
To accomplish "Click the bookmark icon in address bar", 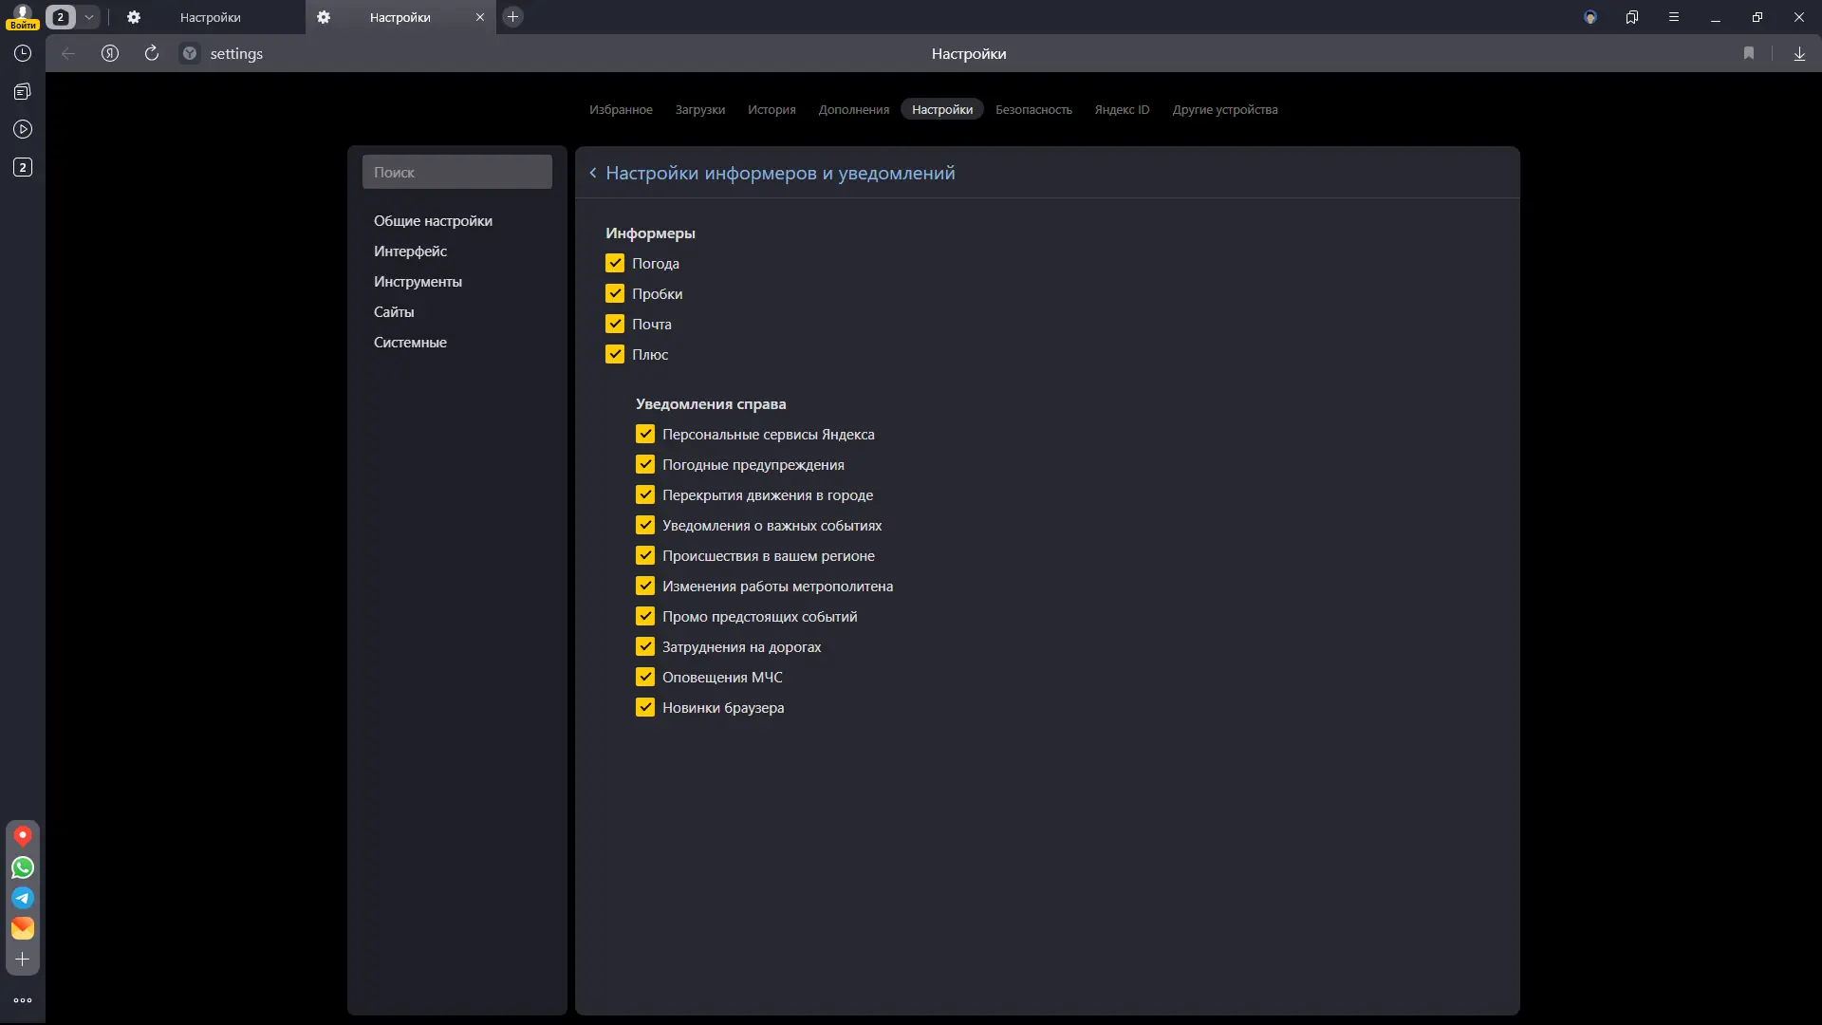I will (1749, 54).
